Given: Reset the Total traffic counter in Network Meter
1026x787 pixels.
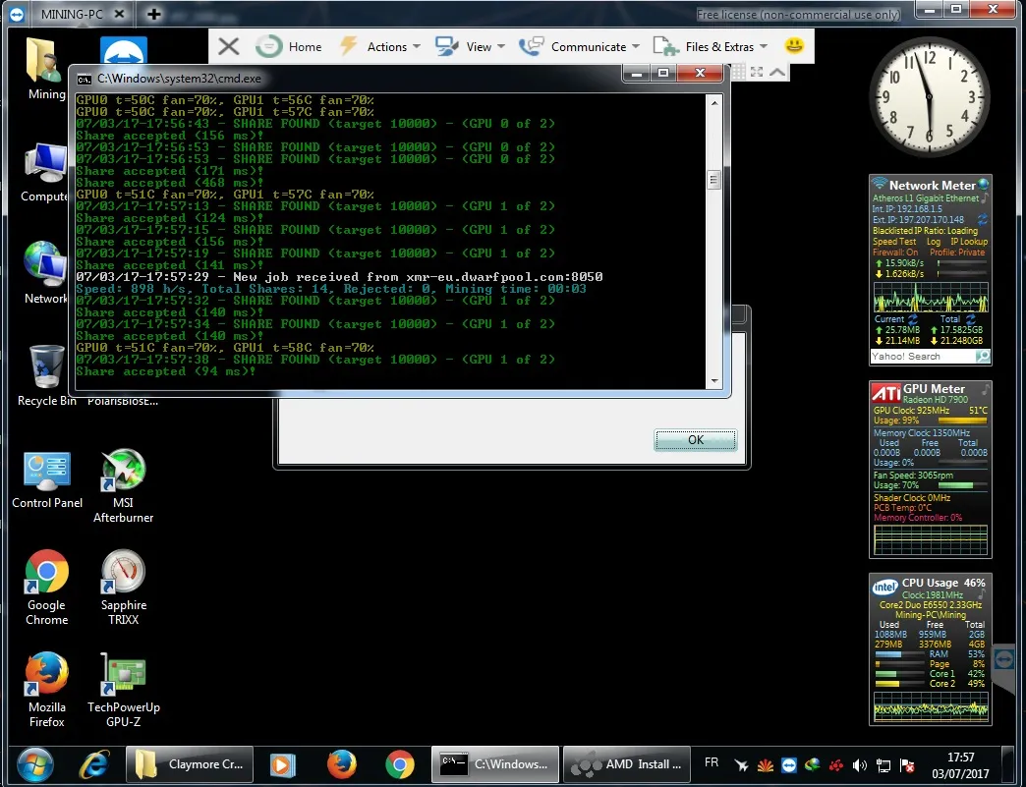Looking at the screenshot, I should tap(970, 319).
